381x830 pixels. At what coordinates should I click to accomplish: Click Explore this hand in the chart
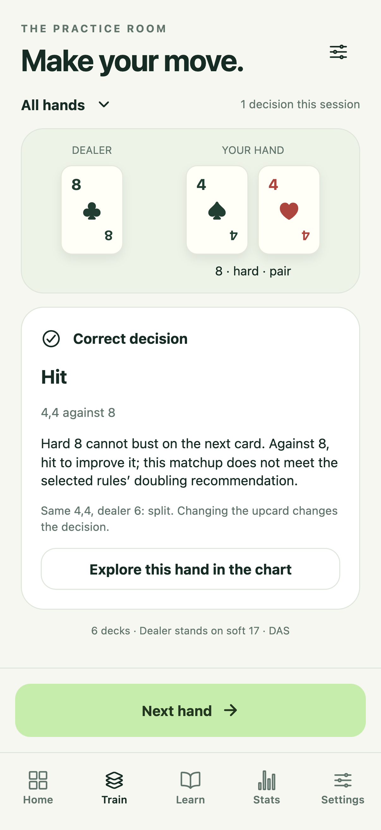click(x=190, y=569)
